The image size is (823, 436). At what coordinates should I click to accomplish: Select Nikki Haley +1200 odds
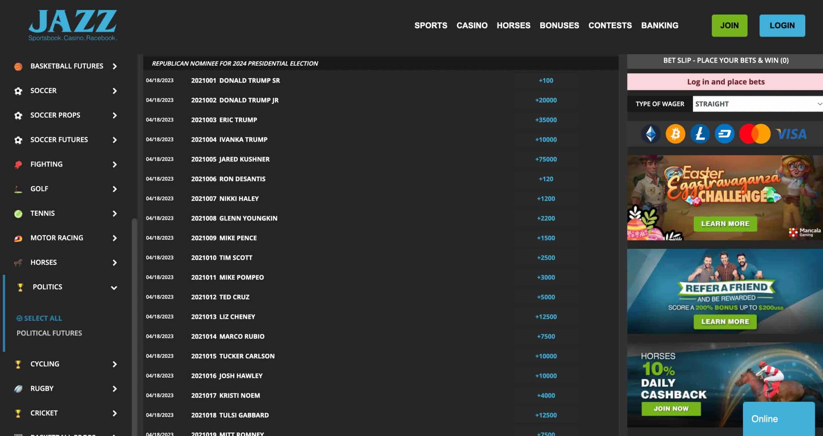pos(546,199)
